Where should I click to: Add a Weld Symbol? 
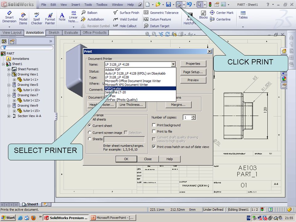click(x=125, y=19)
